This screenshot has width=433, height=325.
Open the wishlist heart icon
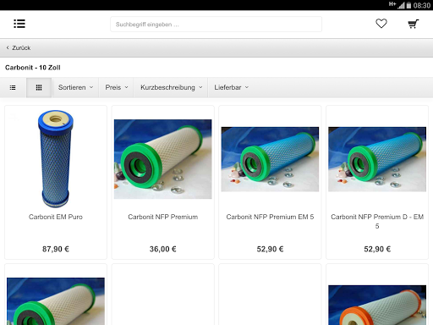coord(381,24)
